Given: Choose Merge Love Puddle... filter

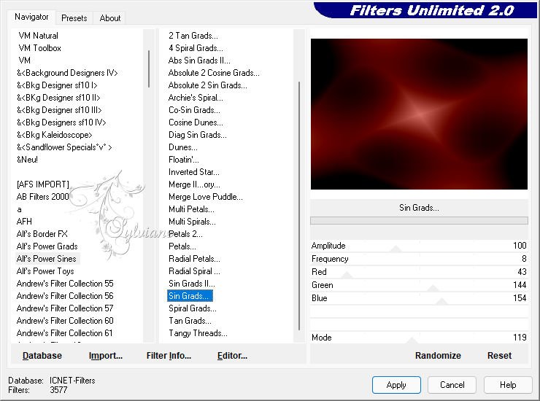Looking at the screenshot, I should [206, 197].
